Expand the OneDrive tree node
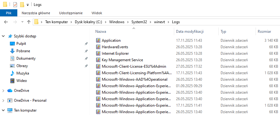 3,91
